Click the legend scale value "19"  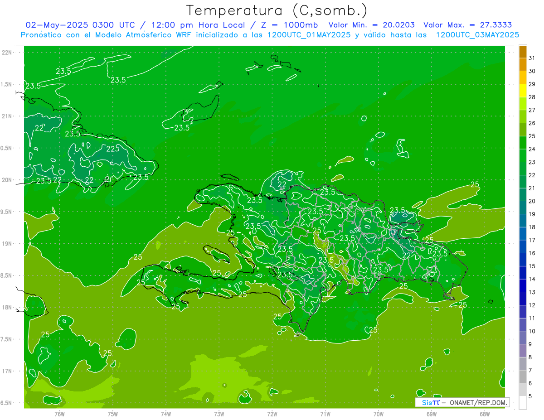coord(532,214)
